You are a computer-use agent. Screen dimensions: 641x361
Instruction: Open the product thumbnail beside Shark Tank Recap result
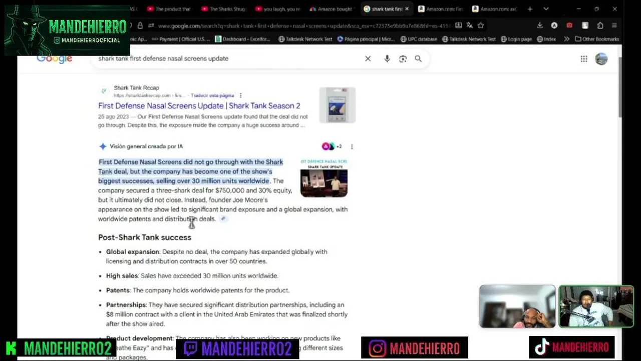click(337, 105)
